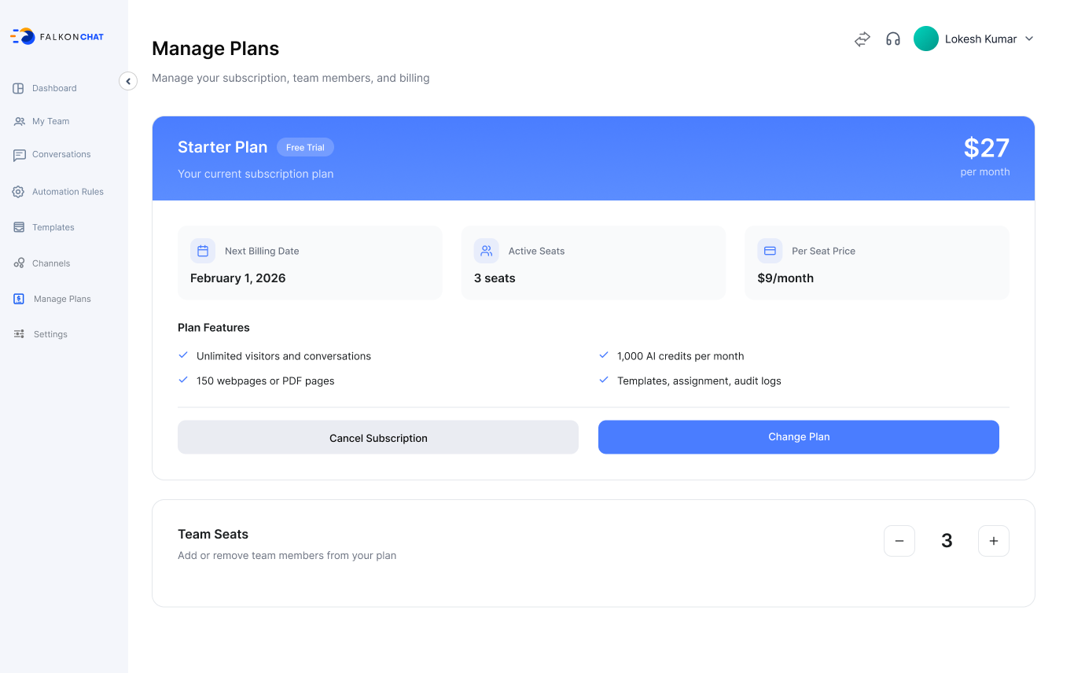Open My Team from the sidebar
Image resolution: width=1074 pixels, height=673 pixels.
coord(50,121)
